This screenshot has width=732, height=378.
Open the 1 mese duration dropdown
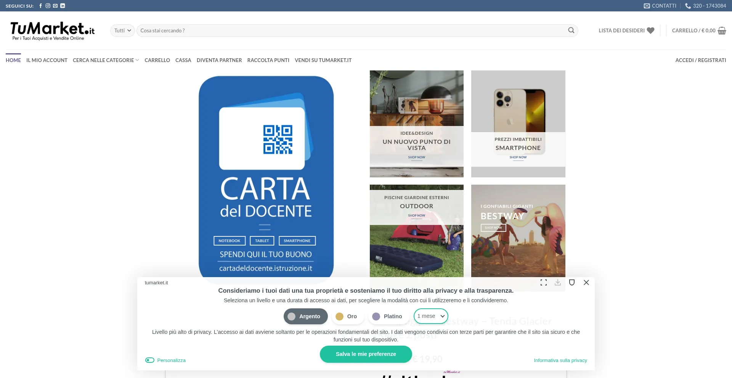point(431,316)
